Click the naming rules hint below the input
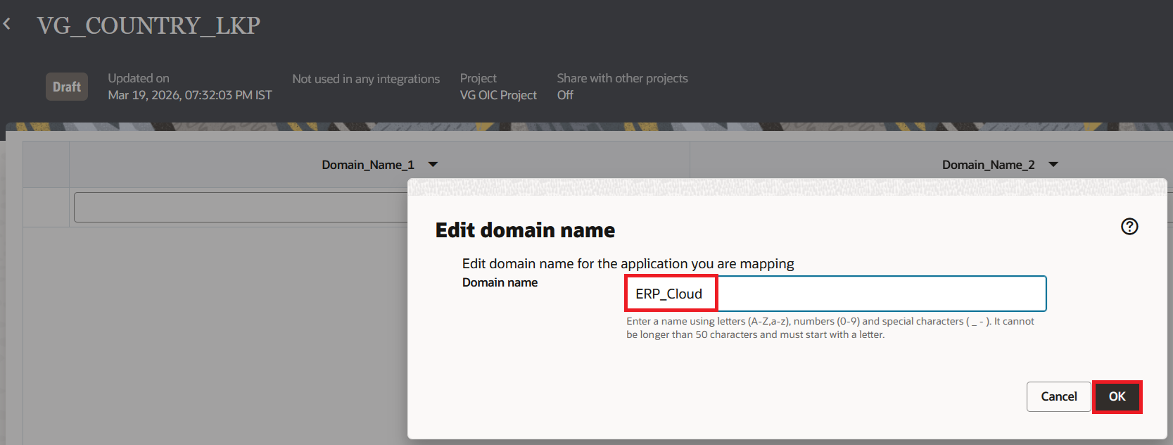1173x445 pixels. click(830, 327)
